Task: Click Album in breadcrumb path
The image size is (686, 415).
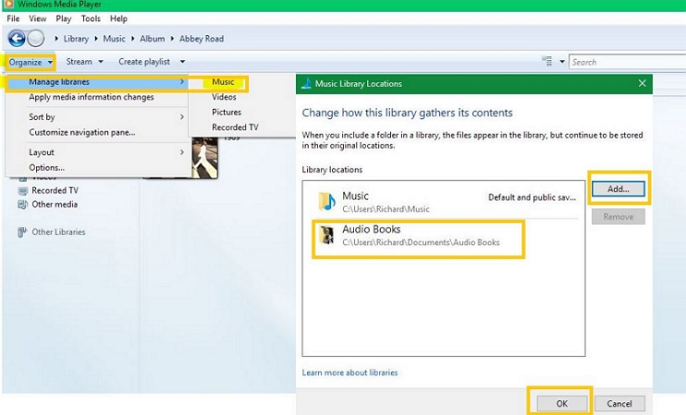Action: point(152,39)
